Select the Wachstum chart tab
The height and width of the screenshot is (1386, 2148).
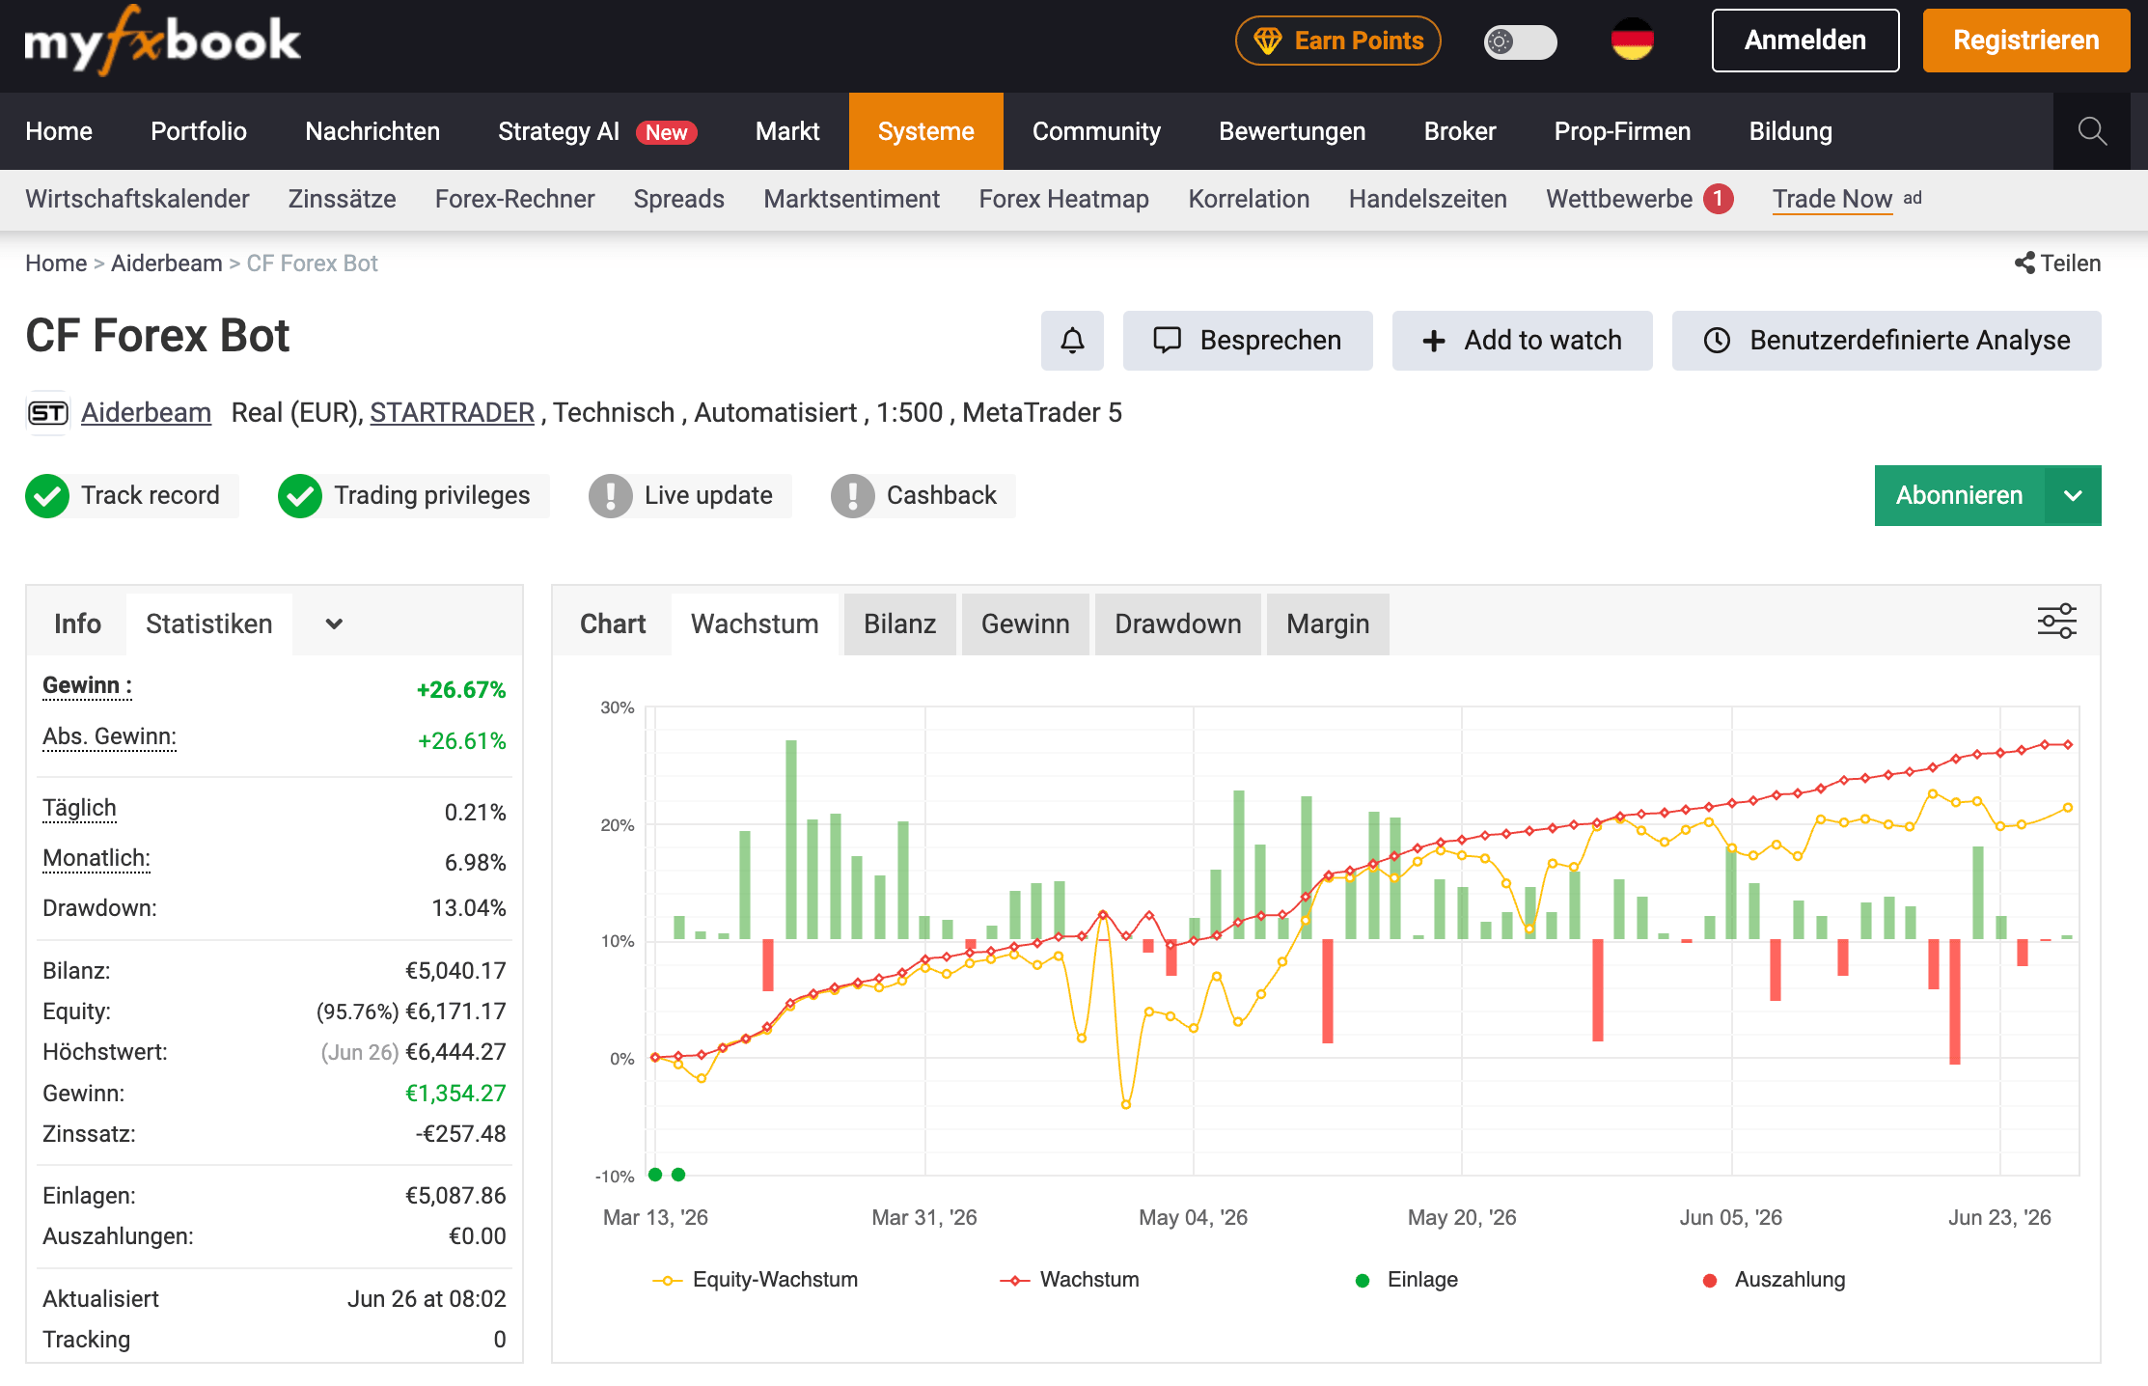point(755,624)
